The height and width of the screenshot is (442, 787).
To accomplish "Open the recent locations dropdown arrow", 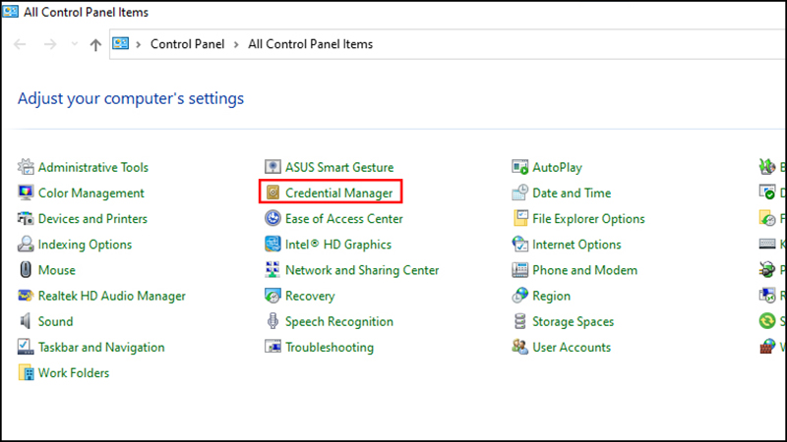I will (x=75, y=44).
